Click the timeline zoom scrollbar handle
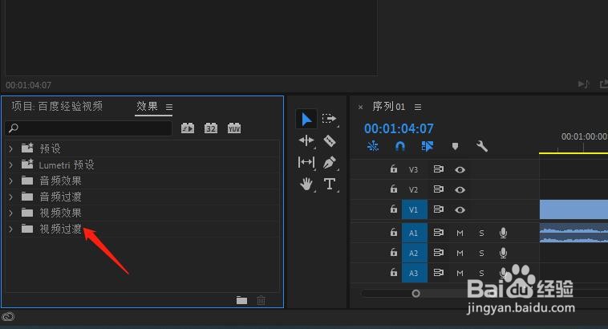The height and width of the screenshot is (329, 608). click(x=415, y=294)
